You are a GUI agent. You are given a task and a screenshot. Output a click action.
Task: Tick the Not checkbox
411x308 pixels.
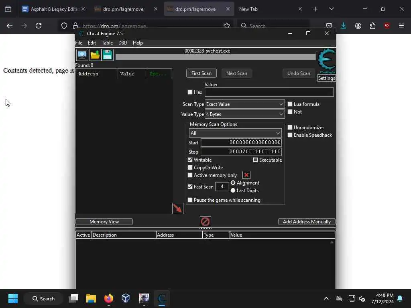[290, 111]
